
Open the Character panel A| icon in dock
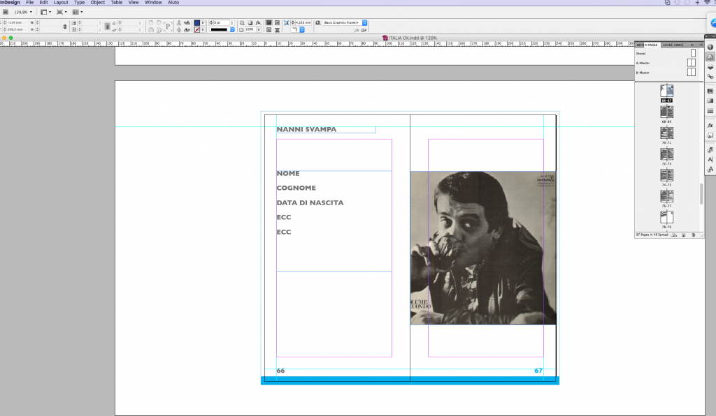pyautogui.click(x=710, y=159)
